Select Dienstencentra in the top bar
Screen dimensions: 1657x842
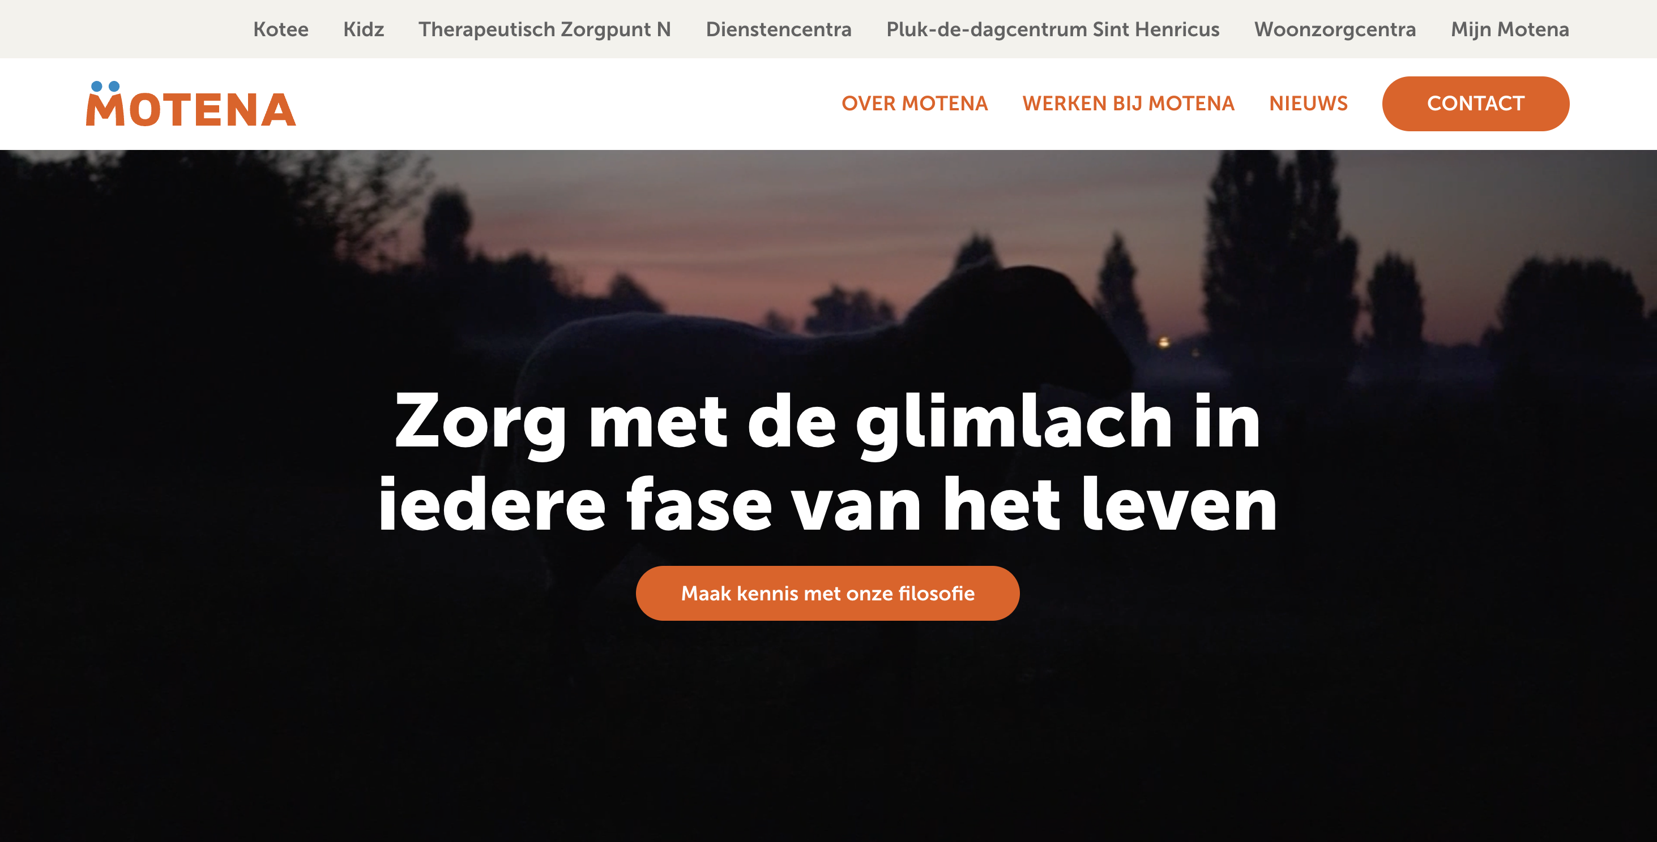tap(778, 29)
